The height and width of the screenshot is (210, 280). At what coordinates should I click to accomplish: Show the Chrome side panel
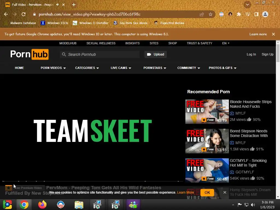(x=256, y=14)
